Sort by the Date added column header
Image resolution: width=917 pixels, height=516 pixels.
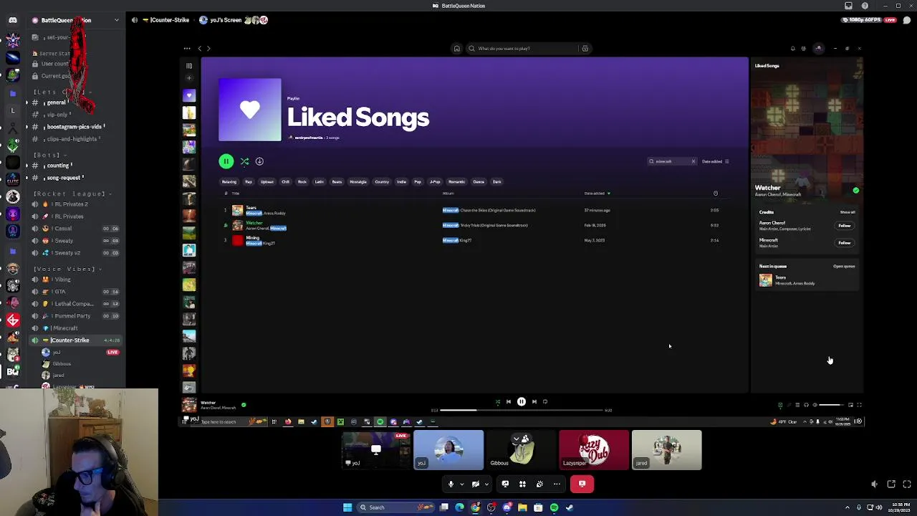click(x=597, y=193)
